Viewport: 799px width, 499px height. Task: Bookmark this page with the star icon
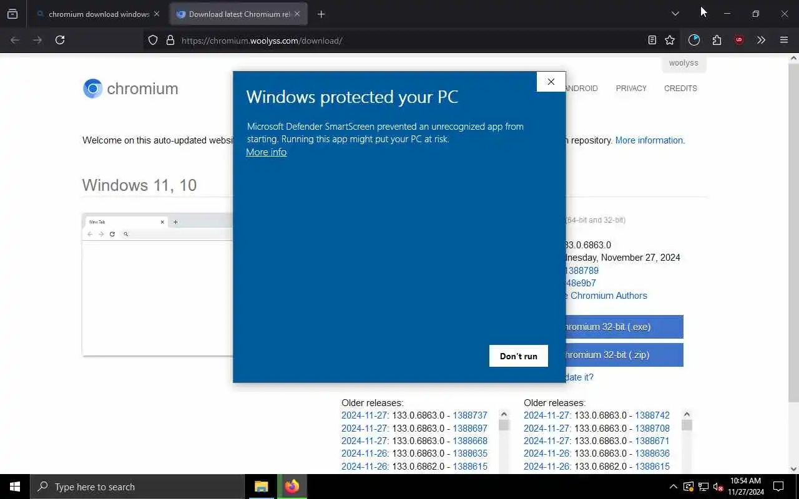(x=670, y=40)
